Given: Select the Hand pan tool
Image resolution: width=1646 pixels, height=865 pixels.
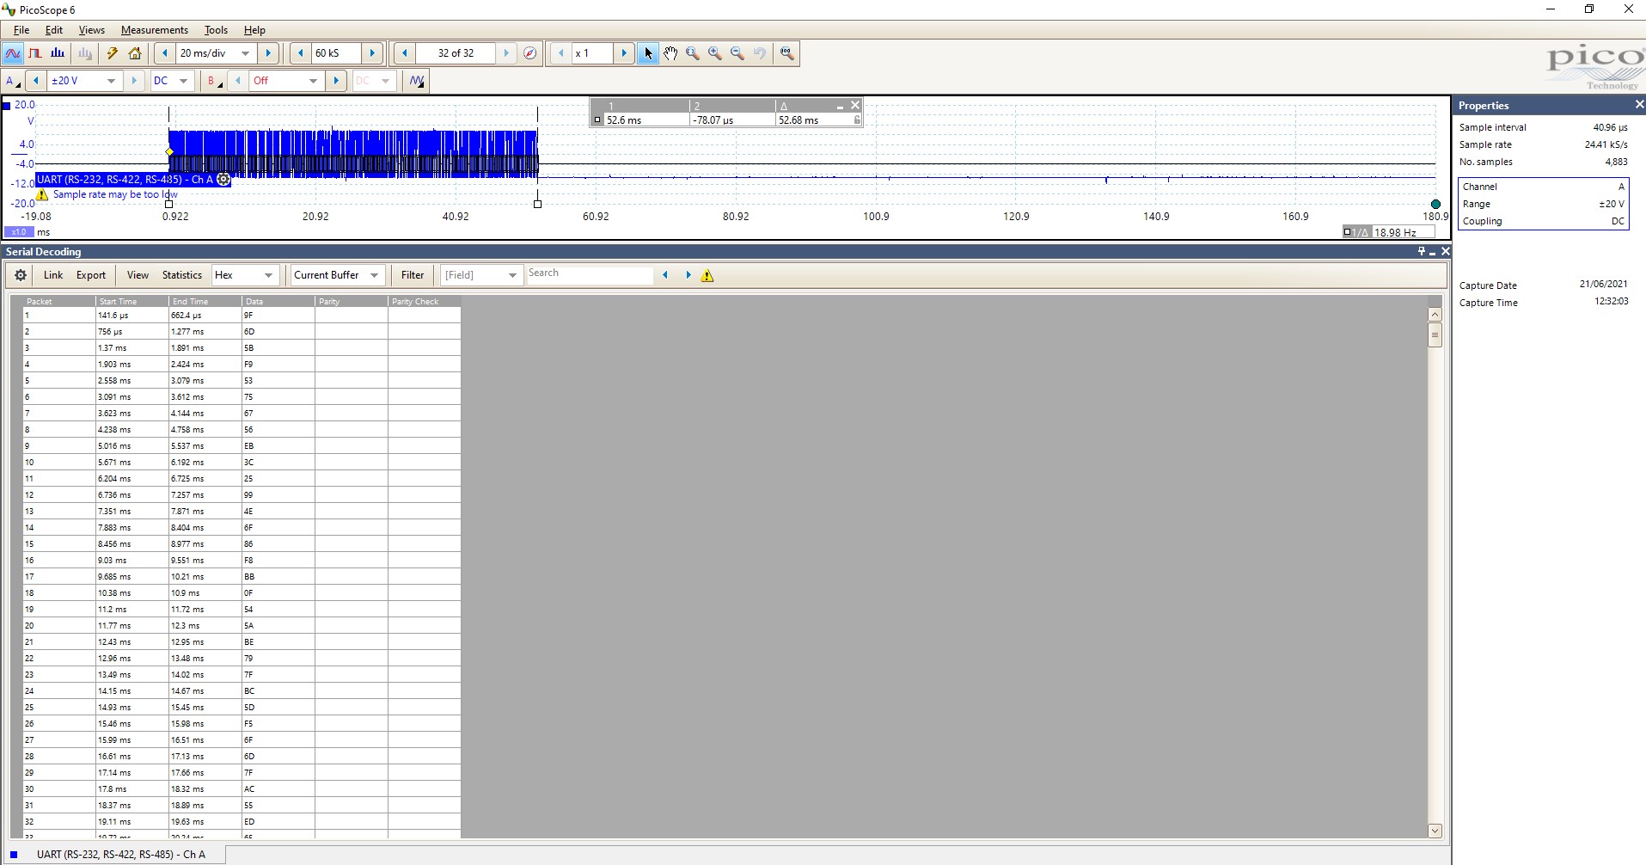Looking at the screenshot, I should tap(670, 53).
